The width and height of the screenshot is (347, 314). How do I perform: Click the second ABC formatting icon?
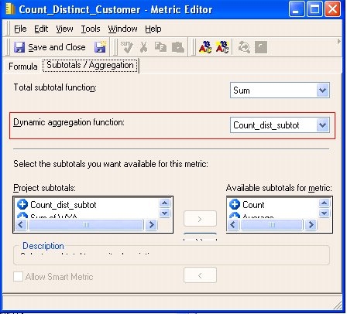[x=222, y=47]
